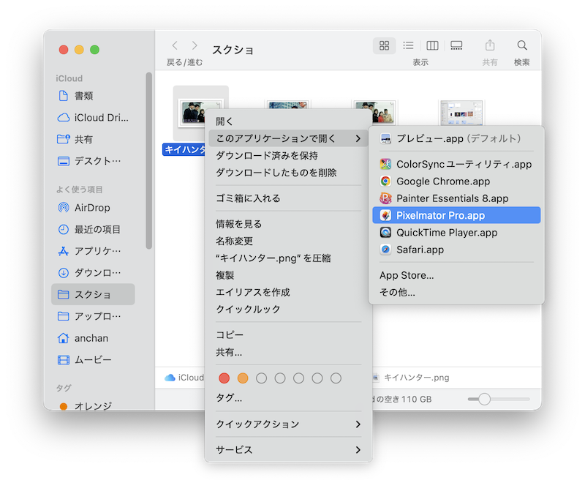Open アップロード folder in the sidebar
The width and height of the screenshot is (585, 483).
click(x=94, y=316)
